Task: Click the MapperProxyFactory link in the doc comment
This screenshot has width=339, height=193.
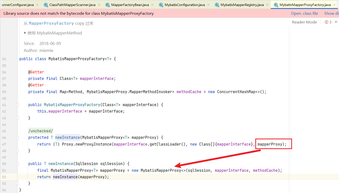Action: [x=51, y=23]
